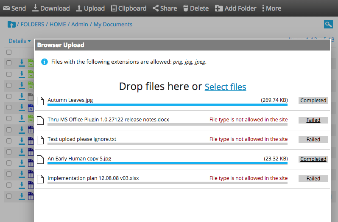
Task: Click the file icon beside implementation plan xlsx
Action: tap(40, 179)
